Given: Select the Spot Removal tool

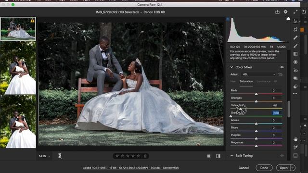Looking at the screenshot, I should click(x=295, y=37).
